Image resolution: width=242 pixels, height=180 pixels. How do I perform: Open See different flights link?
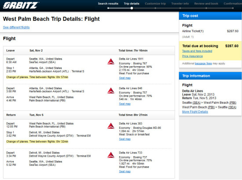tap(16, 27)
